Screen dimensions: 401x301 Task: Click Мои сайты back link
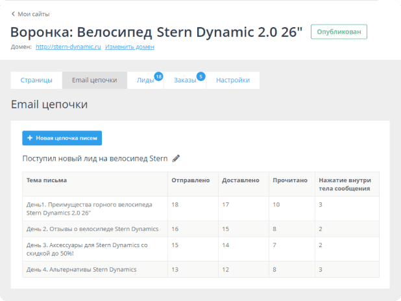[x=34, y=14]
